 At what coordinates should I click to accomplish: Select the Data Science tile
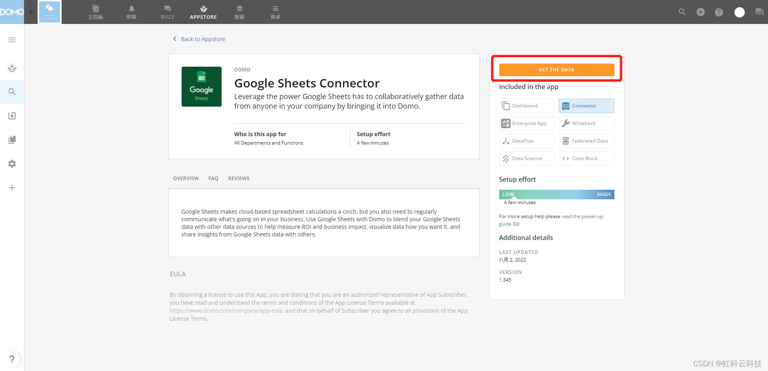(x=526, y=159)
